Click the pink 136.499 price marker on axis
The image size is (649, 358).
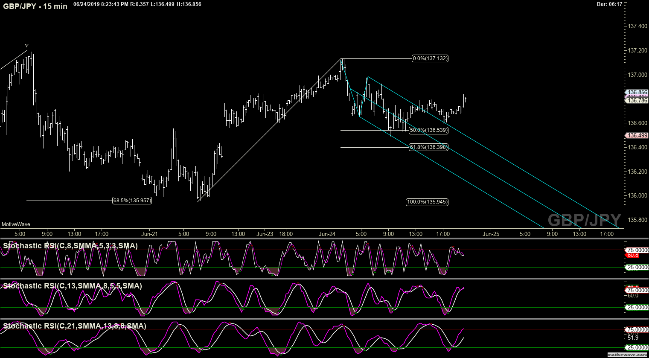tap(637, 135)
